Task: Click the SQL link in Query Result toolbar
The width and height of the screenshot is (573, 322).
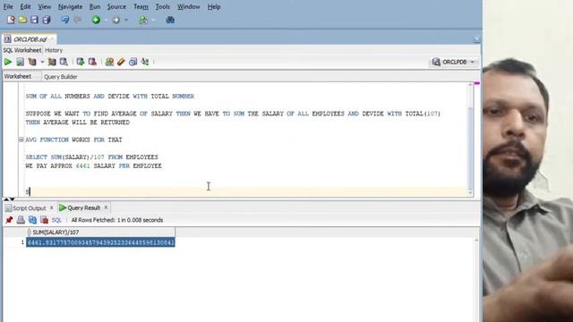Action: click(x=56, y=220)
